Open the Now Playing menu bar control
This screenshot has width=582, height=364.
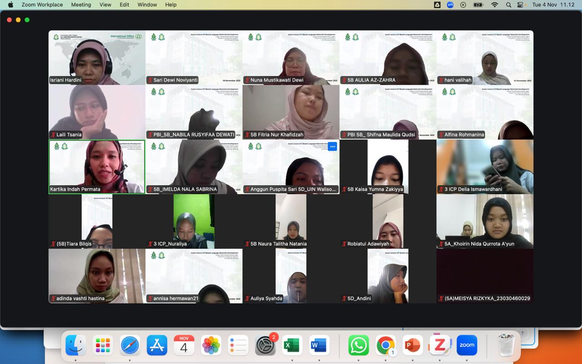[x=463, y=5]
